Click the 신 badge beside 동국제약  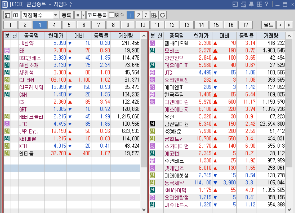pos(152,183)
